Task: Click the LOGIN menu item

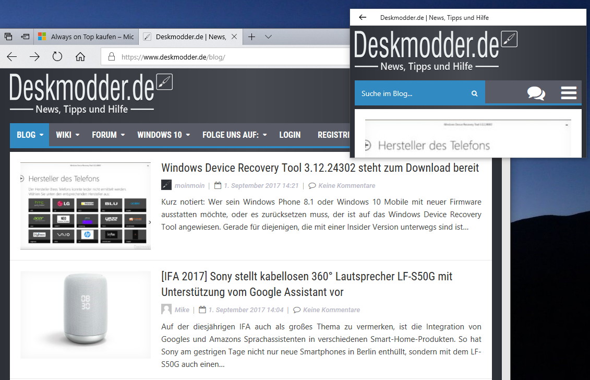Action: (x=290, y=135)
